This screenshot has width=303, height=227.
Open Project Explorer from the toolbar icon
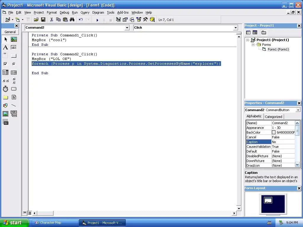(x=118, y=20)
